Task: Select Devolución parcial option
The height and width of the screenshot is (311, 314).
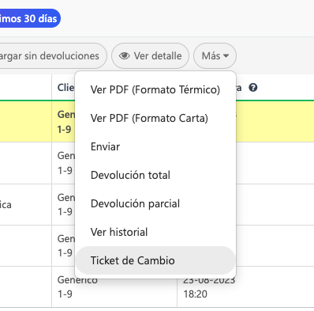Action: pos(155,203)
